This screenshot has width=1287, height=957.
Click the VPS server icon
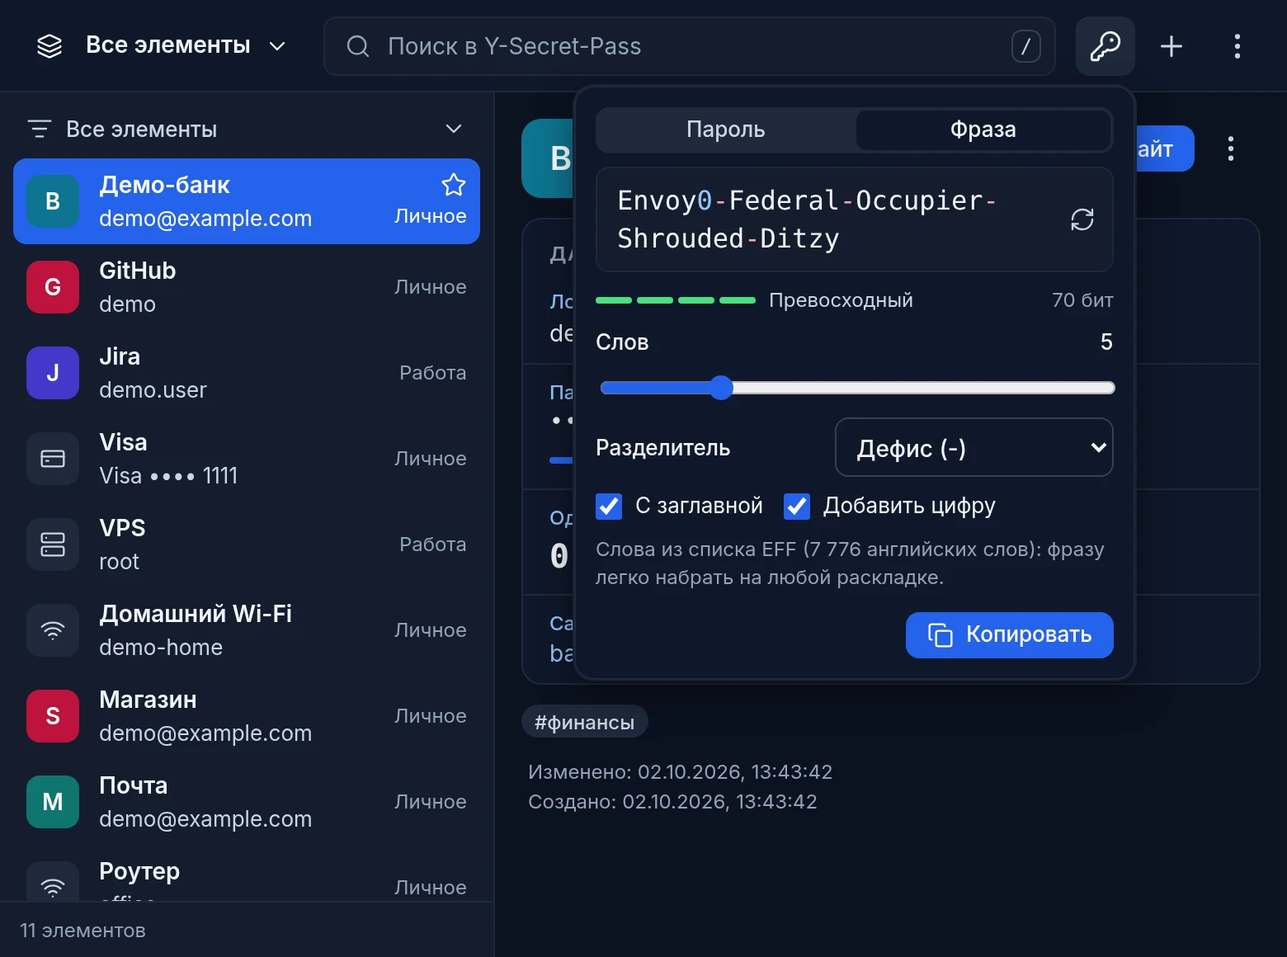tap(53, 544)
